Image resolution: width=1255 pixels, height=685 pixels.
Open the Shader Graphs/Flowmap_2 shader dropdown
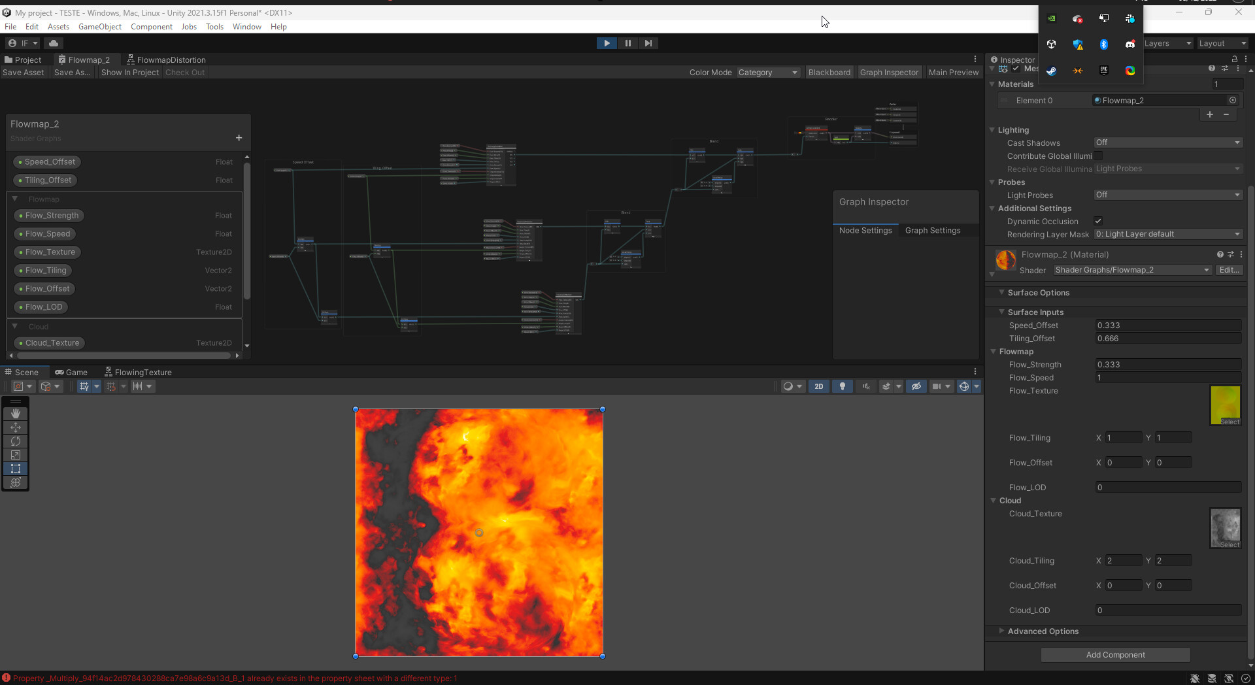1133,269
